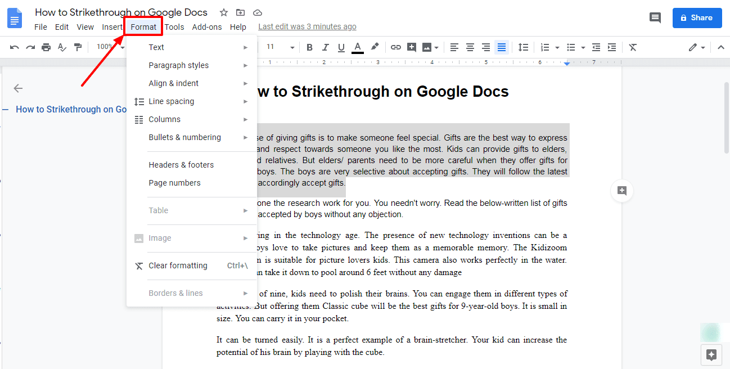The width and height of the screenshot is (730, 369).
Task: Toggle Italic formatting
Action: coord(325,47)
